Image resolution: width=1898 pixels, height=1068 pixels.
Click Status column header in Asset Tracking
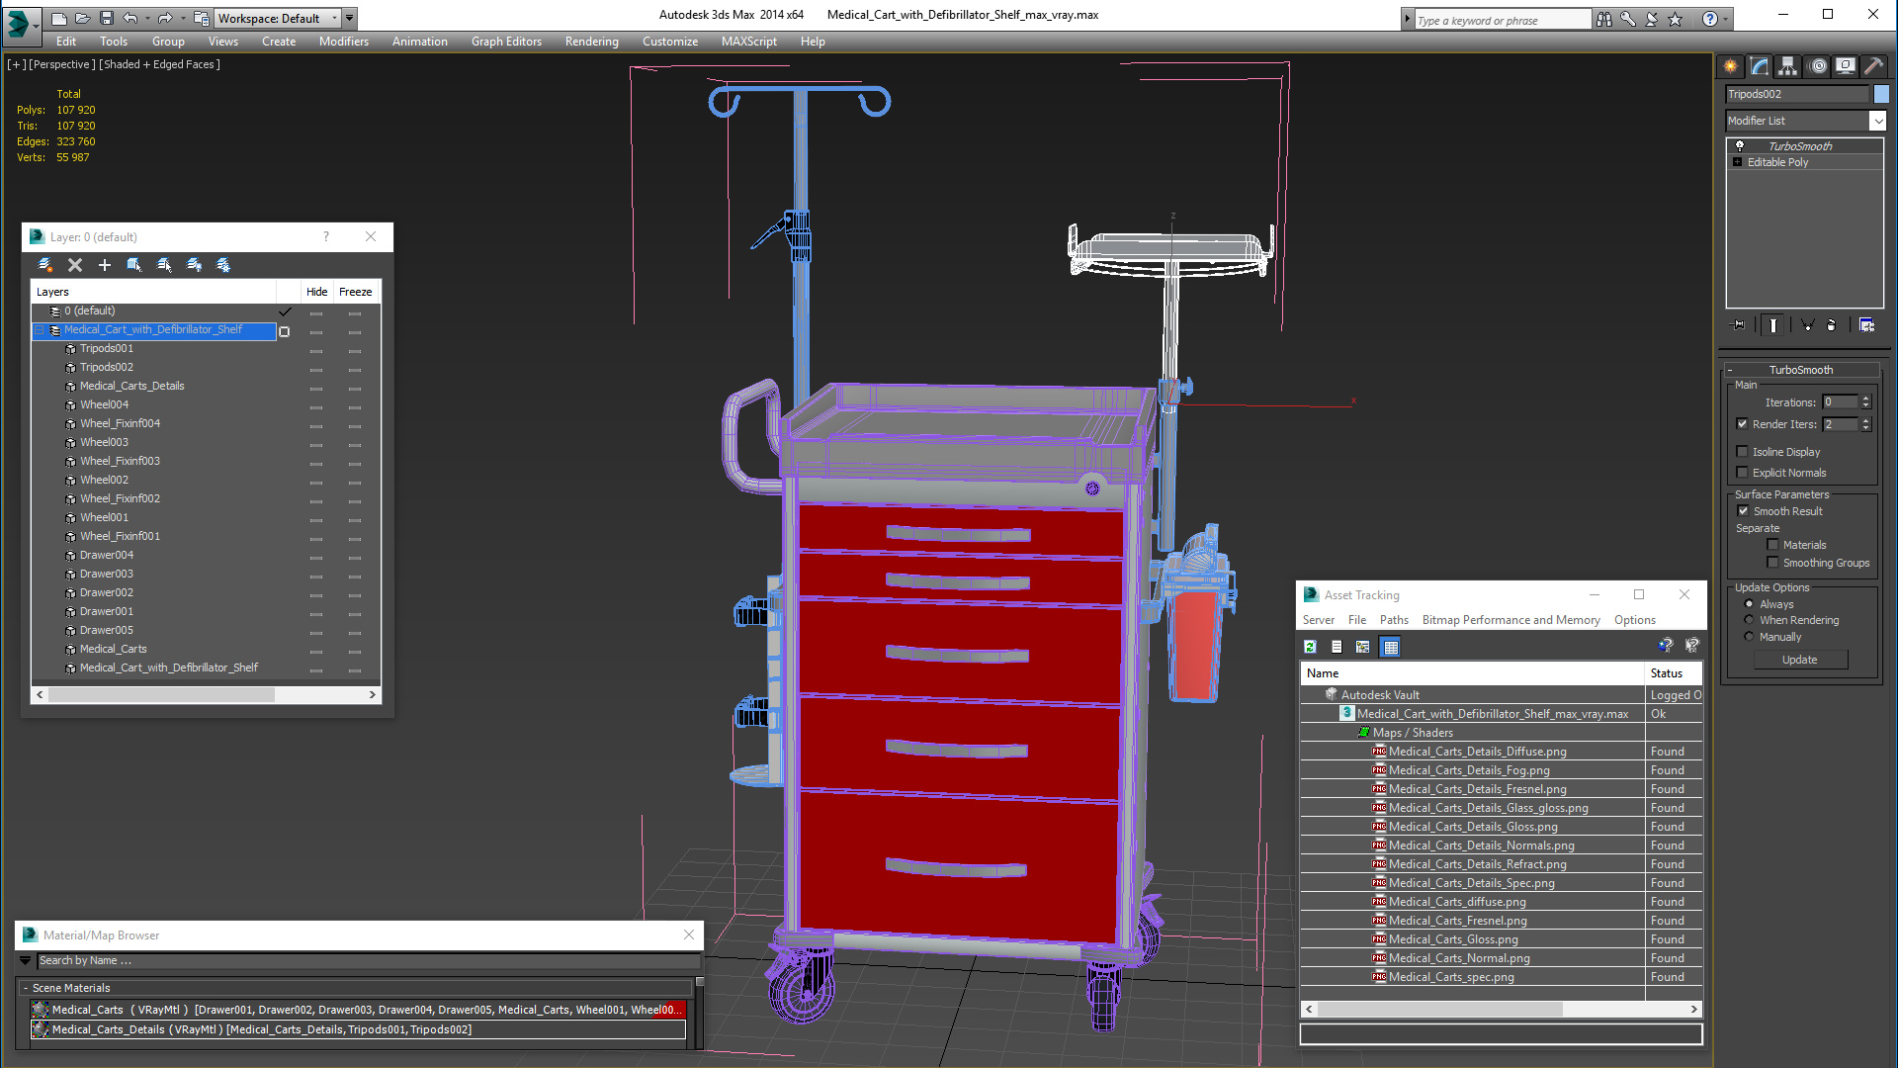pyautogui.click(x=1672, y=673)
